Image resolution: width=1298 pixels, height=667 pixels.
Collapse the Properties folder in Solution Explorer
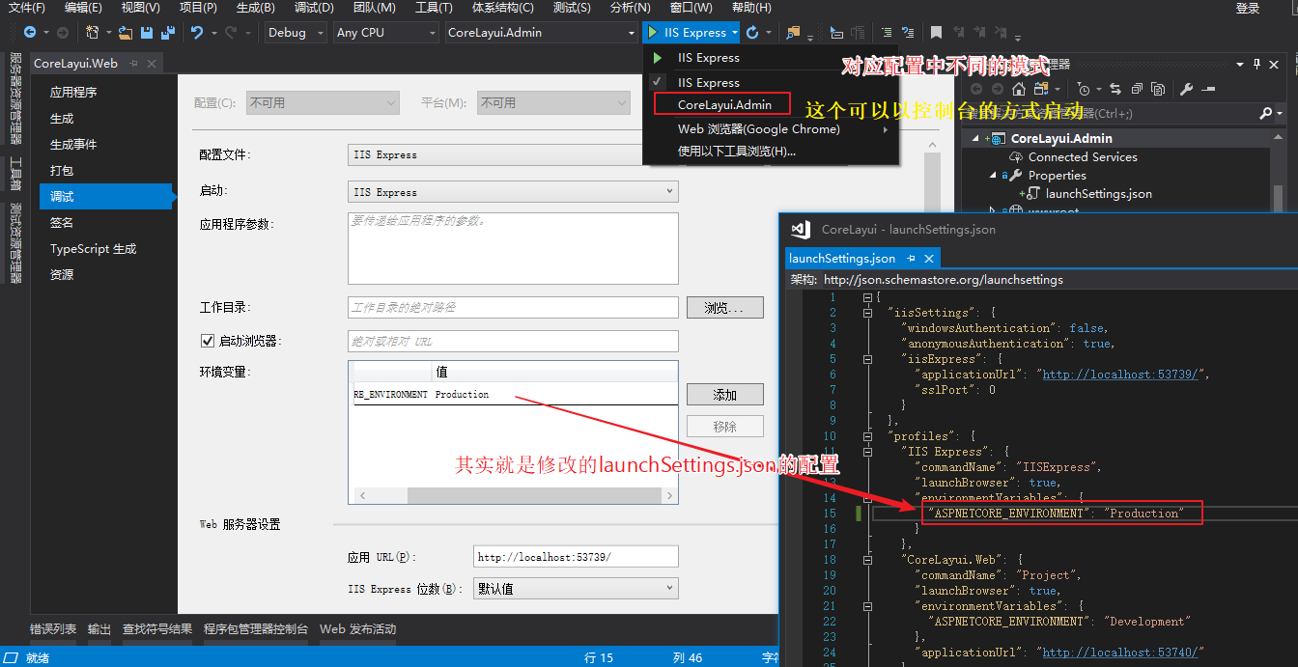pos(993,176)
